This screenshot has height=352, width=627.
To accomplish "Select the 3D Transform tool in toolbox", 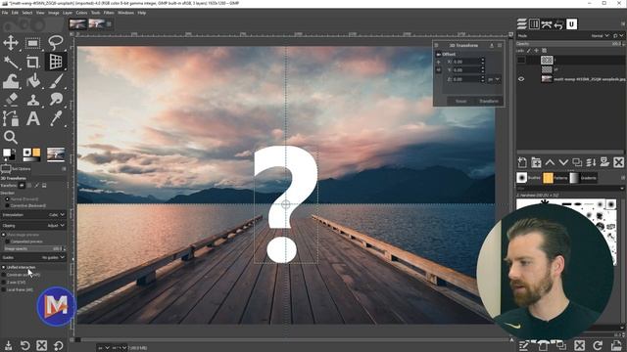I will (x=56, y=62).
